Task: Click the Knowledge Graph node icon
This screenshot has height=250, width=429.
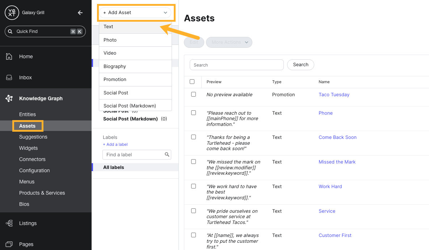Action: click(9, 98)
